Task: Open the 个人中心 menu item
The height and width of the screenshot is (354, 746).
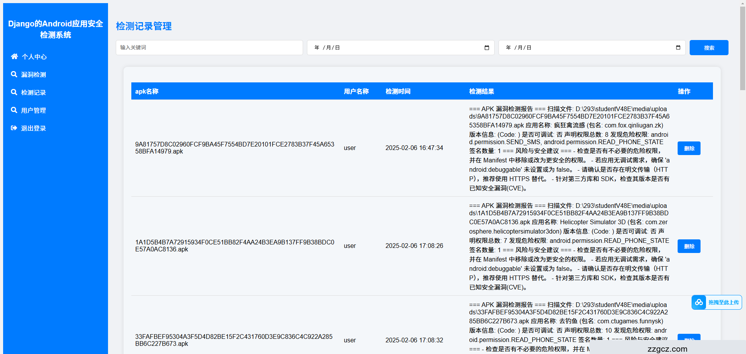Action: click(34, 57)
